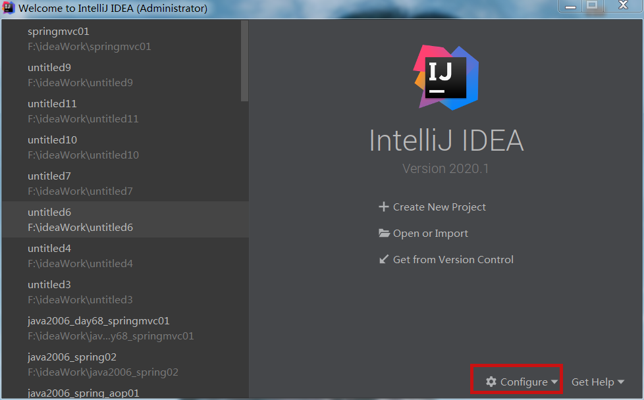This screenshot has width=644, height=400.
Task: Click the folder icon beside Open or Import
Action: point(384,233)
